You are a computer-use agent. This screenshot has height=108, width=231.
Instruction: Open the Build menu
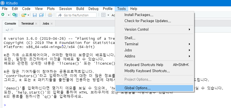pos(80,9)
